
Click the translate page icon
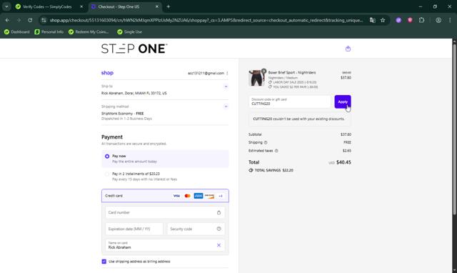click(x=372, y=20)
